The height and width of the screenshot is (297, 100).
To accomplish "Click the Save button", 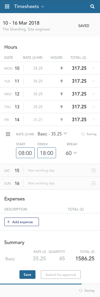I will [x=27, y=275].
